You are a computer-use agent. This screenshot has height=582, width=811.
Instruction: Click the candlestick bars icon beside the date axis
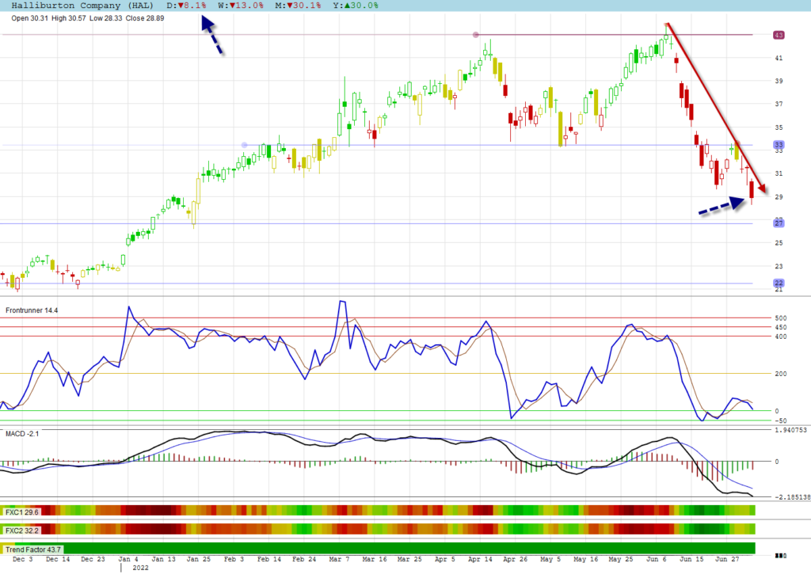(x=780, y=556)
